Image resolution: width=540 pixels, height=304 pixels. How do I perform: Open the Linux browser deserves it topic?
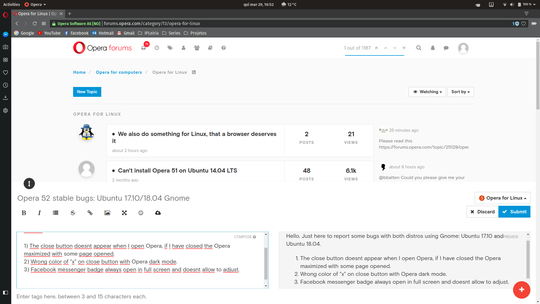pos(194,137)
